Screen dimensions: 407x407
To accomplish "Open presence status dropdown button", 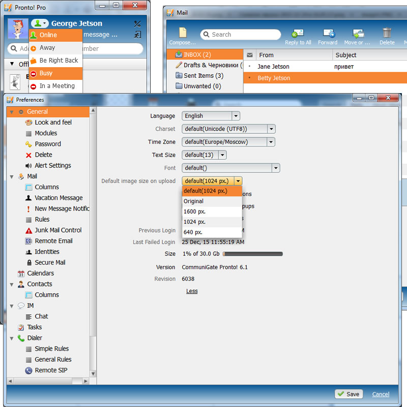I will 40,23.
